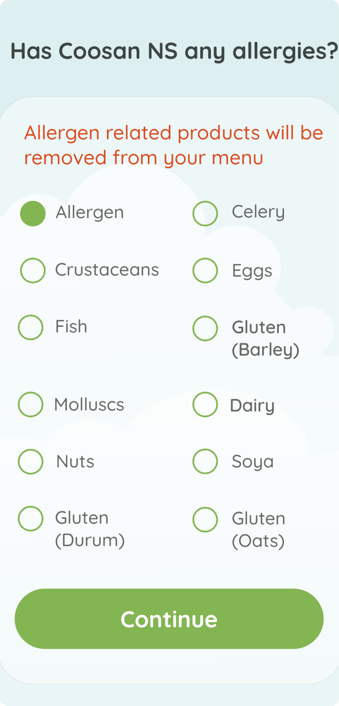This screenshot has width=339, height=706.
Task: Mark Eggs as an allergy
Action: point(205,270)
